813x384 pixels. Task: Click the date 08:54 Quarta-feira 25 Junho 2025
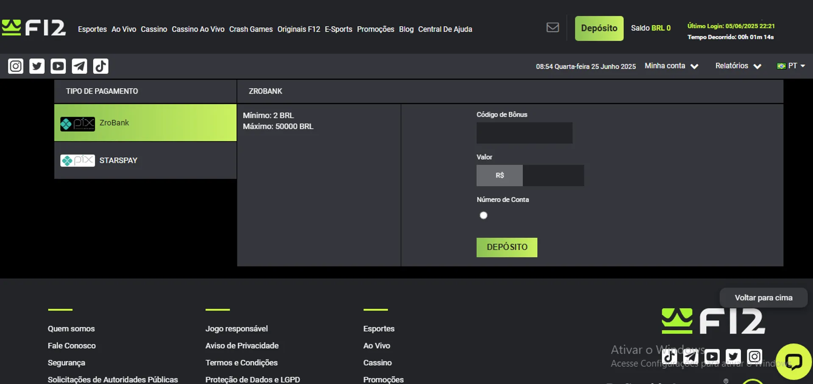pos(586,67)
